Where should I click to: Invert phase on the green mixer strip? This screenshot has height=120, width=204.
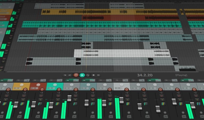click(57, 113)
